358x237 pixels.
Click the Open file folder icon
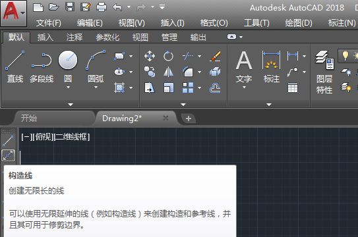point(54,7)
